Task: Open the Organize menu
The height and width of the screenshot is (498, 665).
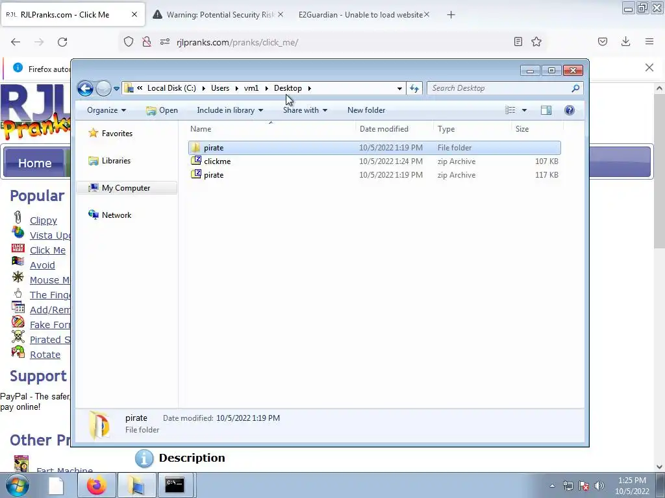Action: [x=107, y=110]
